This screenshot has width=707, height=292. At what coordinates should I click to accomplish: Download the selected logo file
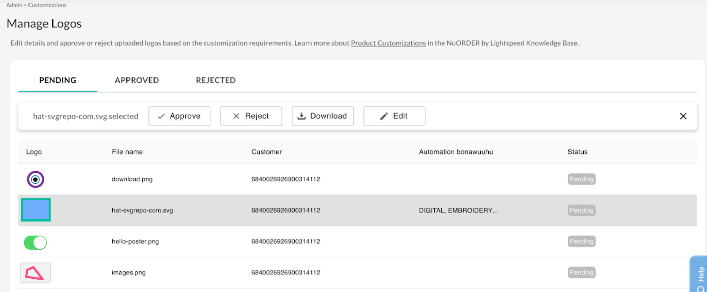[x=323, y=116]
